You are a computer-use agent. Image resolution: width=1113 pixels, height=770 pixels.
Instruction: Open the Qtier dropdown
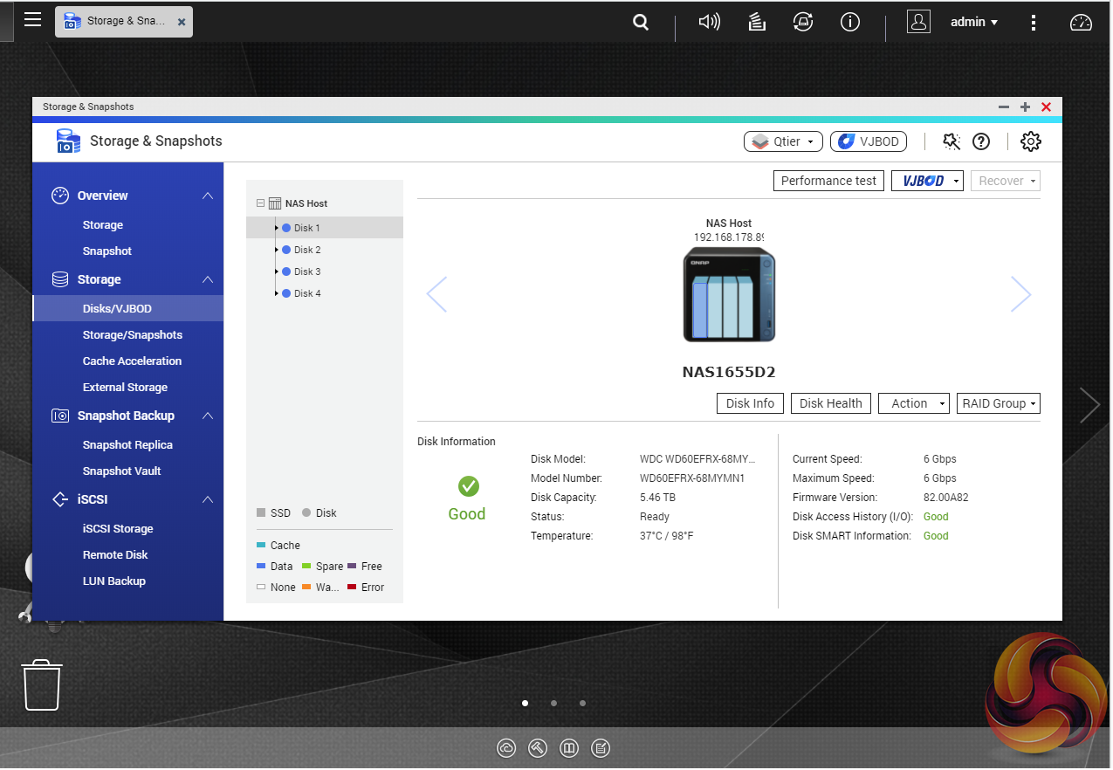tap(783, 141)
